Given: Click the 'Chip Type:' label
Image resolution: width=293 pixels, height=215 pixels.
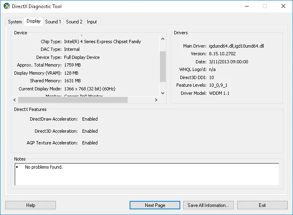Looking at the screenshot, I should tap(51, 42).
